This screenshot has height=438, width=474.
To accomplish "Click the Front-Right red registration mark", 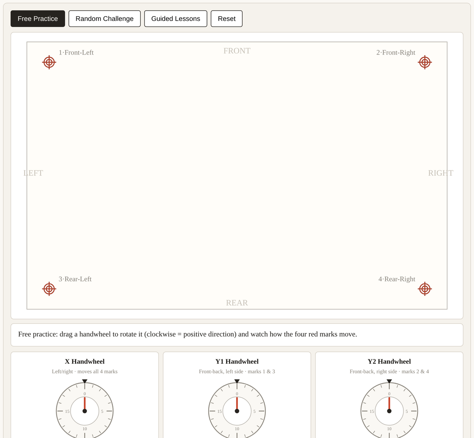I will 425,62.
